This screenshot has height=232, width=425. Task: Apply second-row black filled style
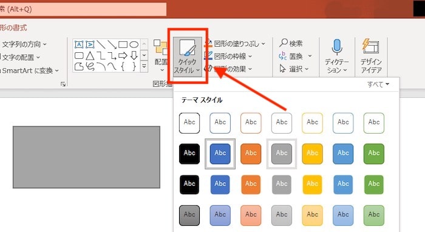189,154
